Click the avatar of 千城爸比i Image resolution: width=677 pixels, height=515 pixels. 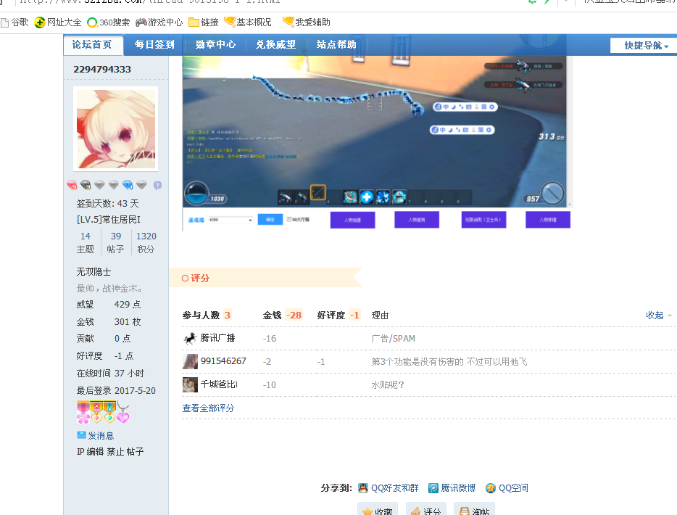(190, 384)
